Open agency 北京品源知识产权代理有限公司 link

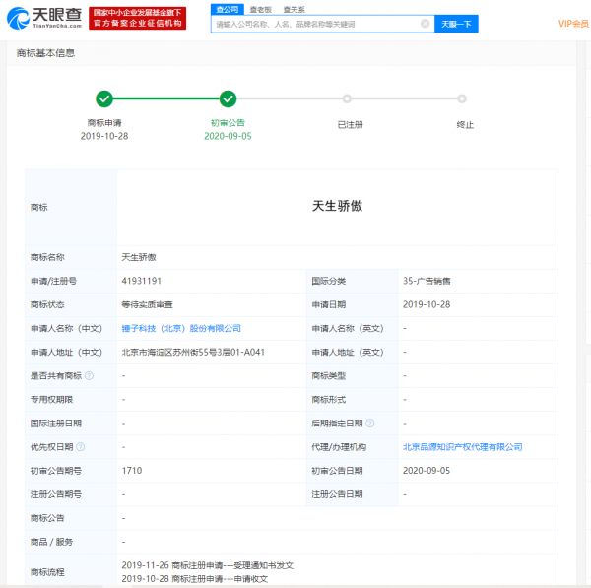(x=462, y=446)
